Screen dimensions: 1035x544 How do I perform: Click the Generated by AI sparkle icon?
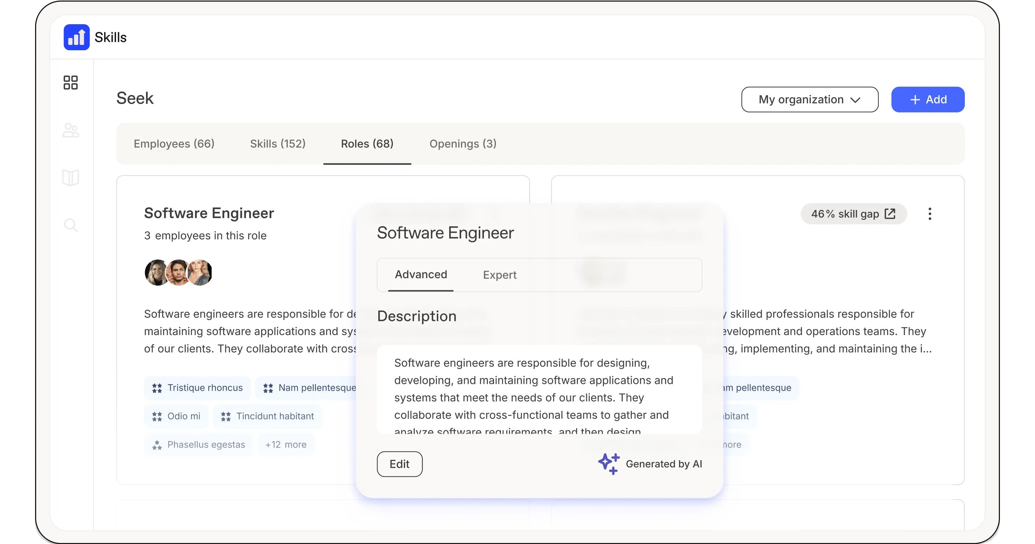pyautogui.click(x=609, y=464)
